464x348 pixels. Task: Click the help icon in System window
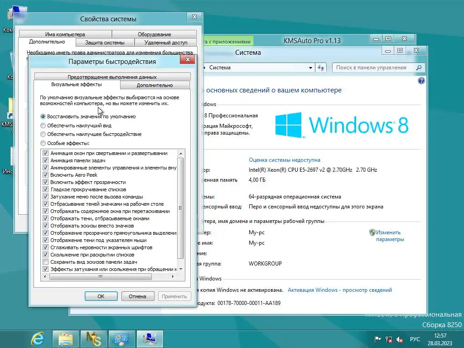tap(421, 81)
